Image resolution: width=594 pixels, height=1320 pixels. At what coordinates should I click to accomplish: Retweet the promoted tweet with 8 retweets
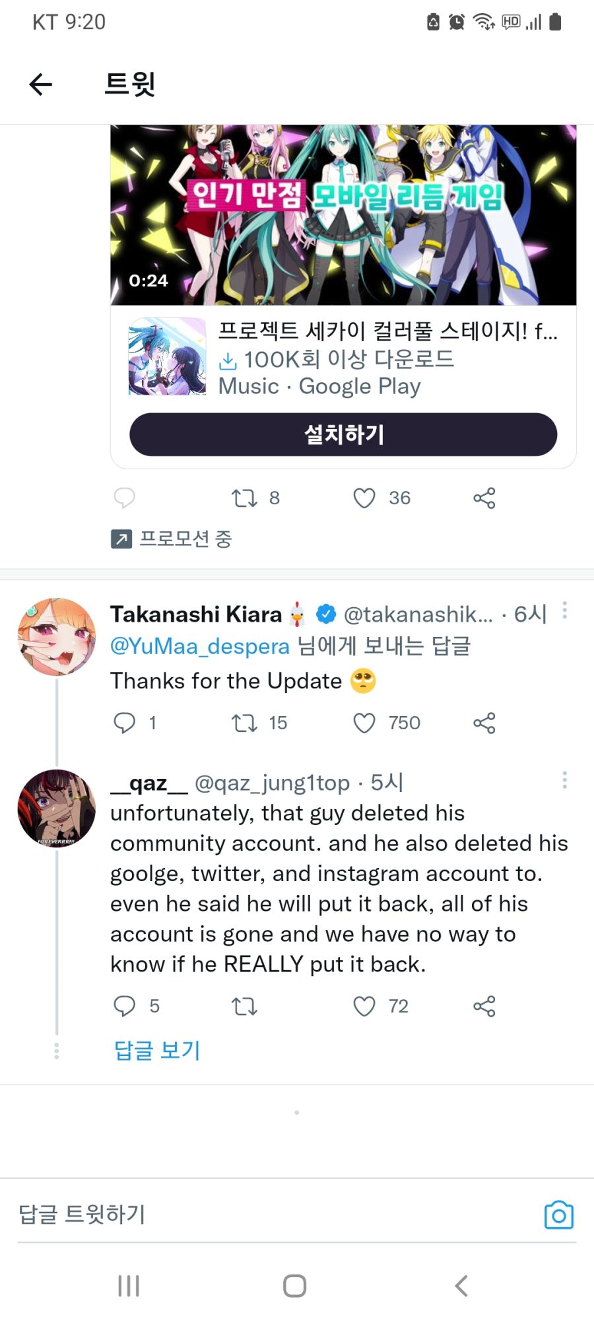point(244,498)
